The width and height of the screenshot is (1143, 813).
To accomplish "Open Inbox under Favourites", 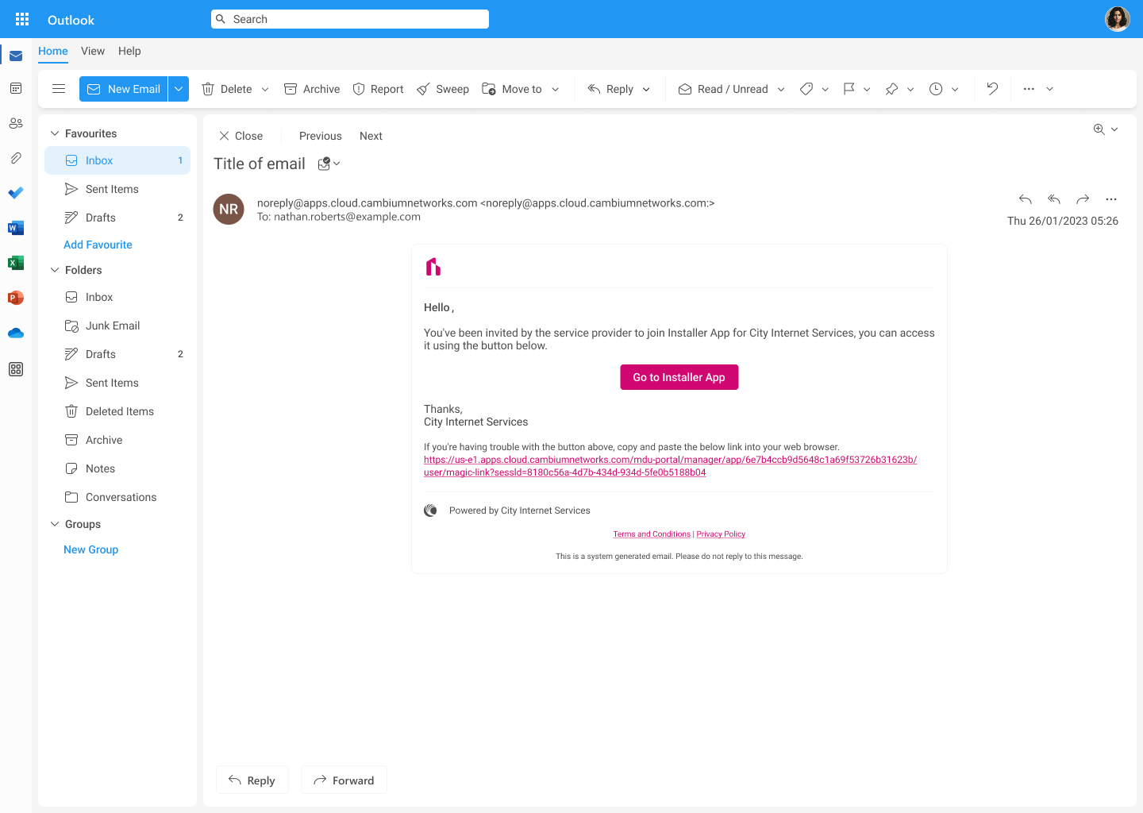I will point(117,160).
